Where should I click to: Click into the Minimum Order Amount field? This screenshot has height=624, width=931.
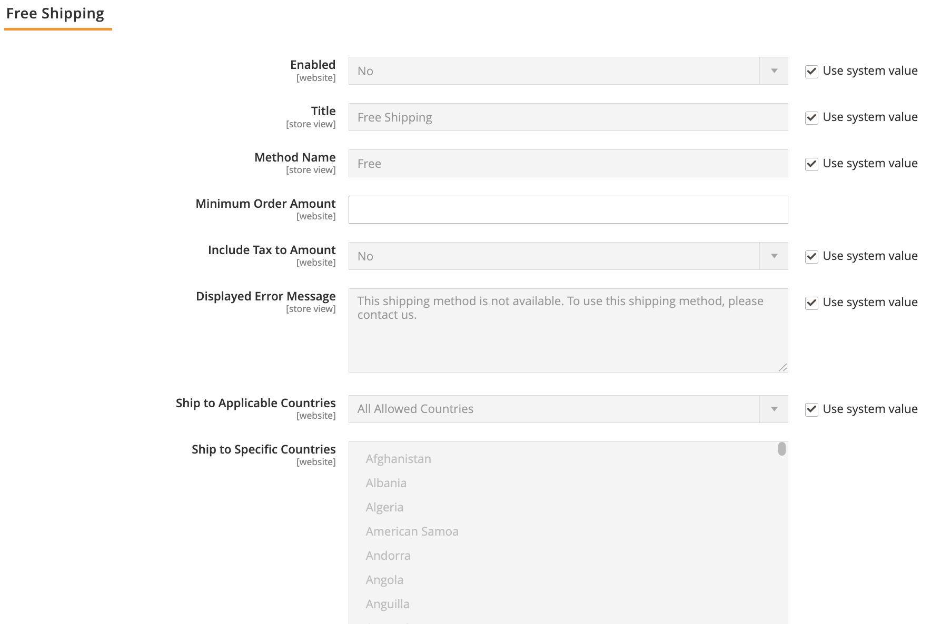pos(568,209)
